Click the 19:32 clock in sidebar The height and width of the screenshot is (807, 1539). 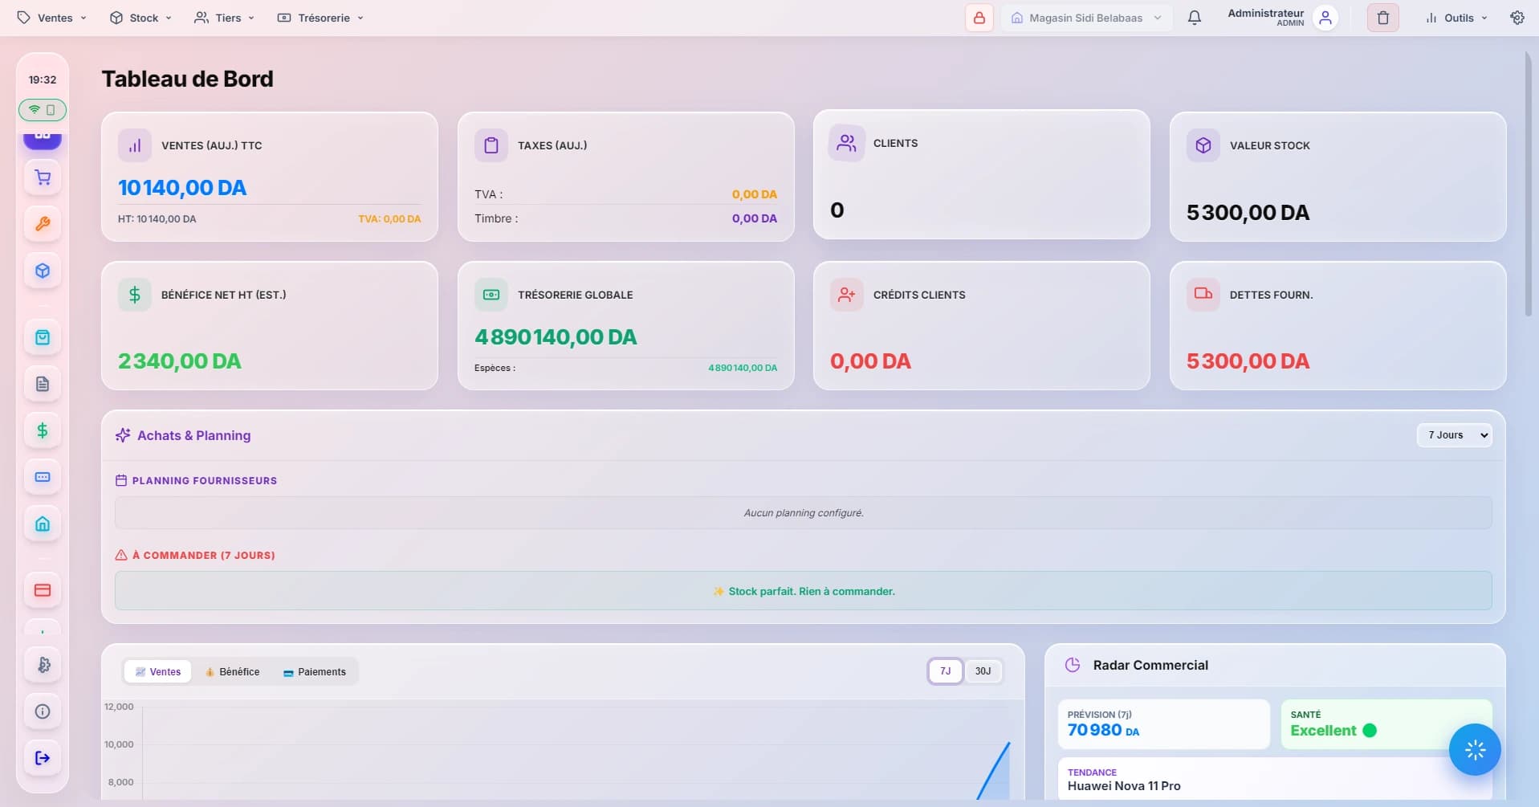[x=43, y=79]
